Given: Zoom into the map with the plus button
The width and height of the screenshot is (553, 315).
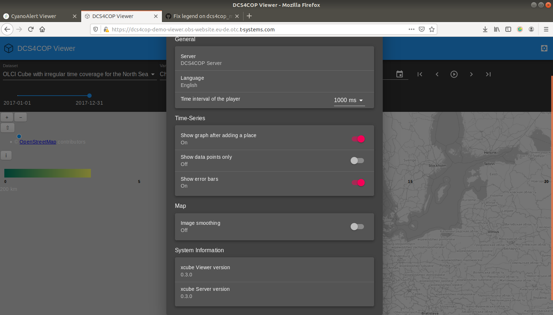Looking at the screenshot, I should (6, 117).
